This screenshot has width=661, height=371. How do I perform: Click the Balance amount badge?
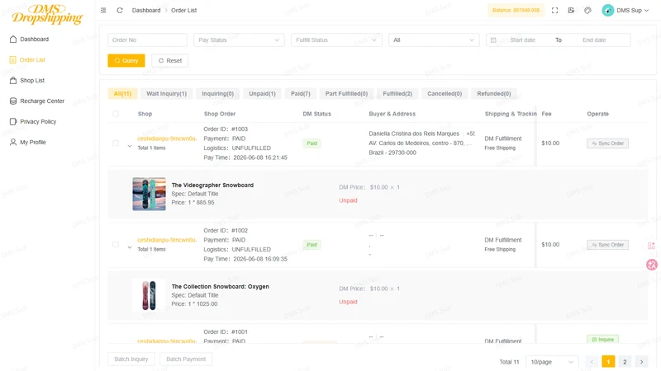pos(516,10)
